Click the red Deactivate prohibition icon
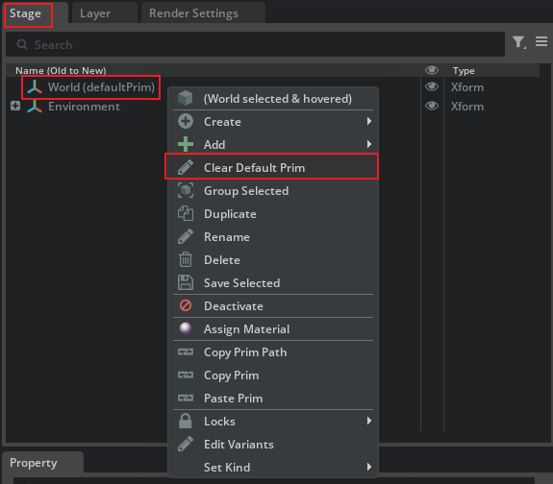Image resolution: width=553 pixels, height=484 pixels. [186, 305]
